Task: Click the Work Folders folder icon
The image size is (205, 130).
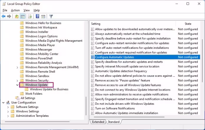Action: pyautogui.click(x=22, y=94)
